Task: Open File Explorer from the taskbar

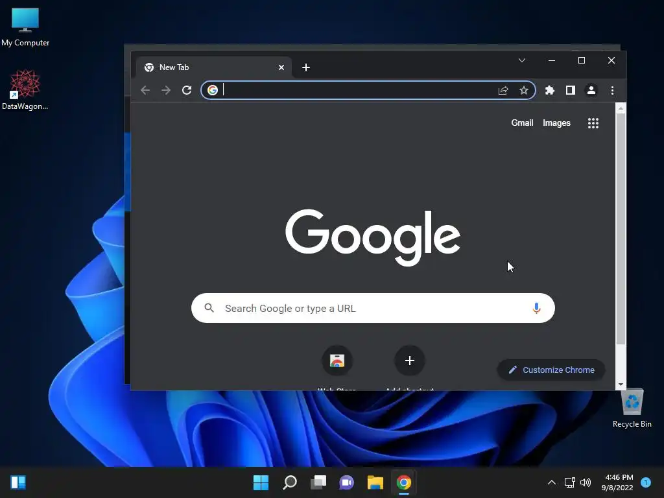Action: coord(375,482)
